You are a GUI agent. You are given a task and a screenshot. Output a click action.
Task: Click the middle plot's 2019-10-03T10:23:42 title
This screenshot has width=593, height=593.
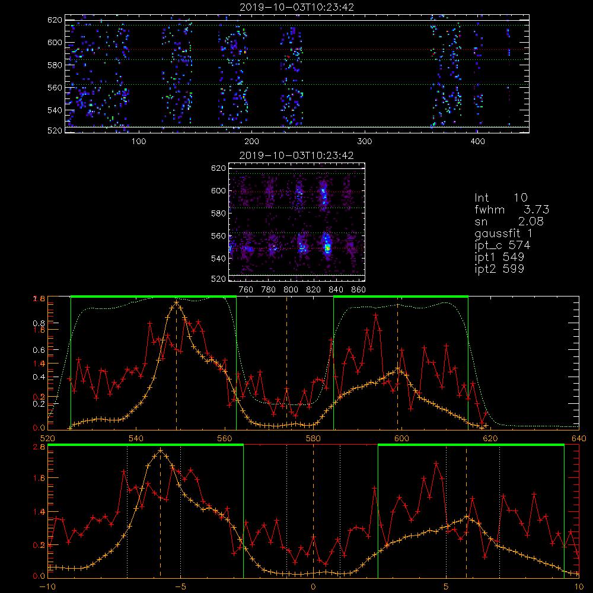click(297, 155)
